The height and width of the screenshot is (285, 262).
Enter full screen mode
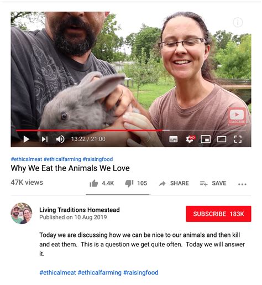point(238,139)
